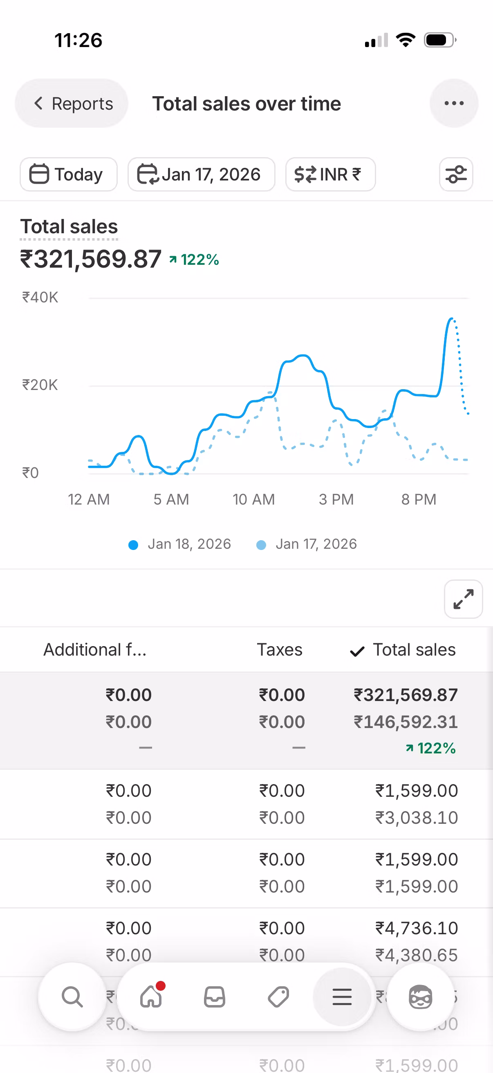Open the three-dot more options menu
This screenshot has width=493, height=1073.
[453, 103]
